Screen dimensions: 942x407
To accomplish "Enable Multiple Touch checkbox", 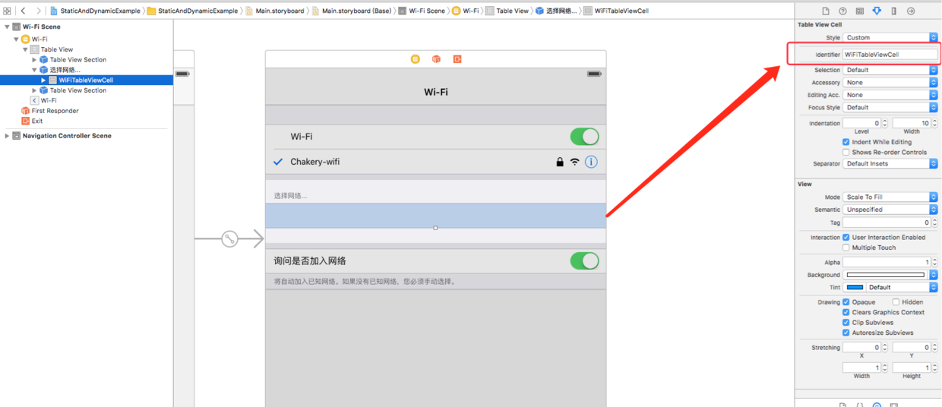I will point(846,248).
